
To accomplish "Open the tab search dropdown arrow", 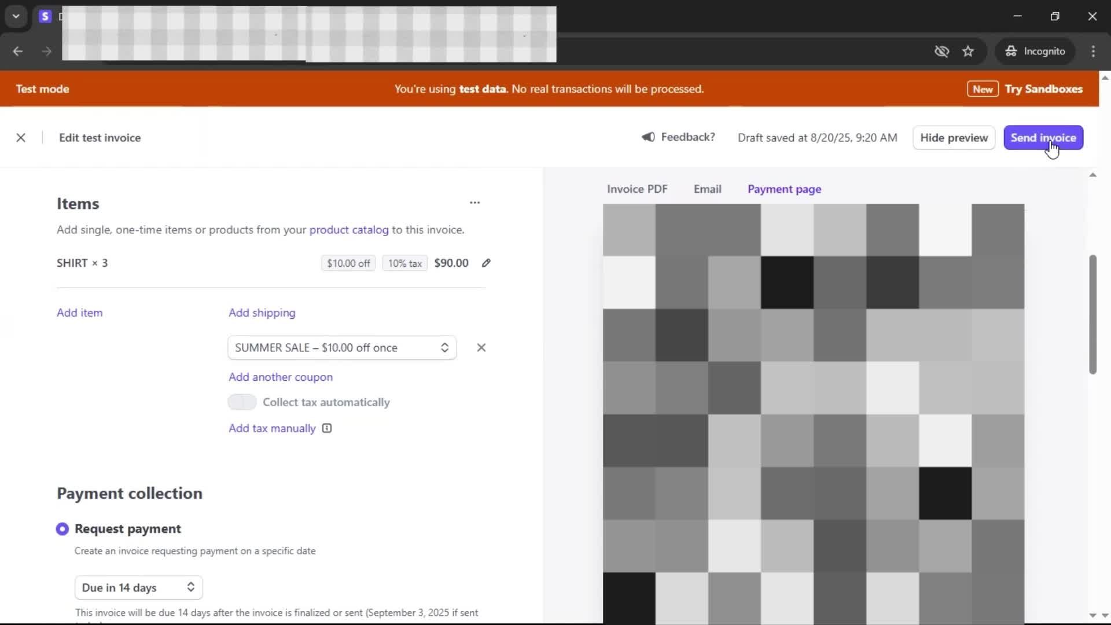I will tap(16, 16).
